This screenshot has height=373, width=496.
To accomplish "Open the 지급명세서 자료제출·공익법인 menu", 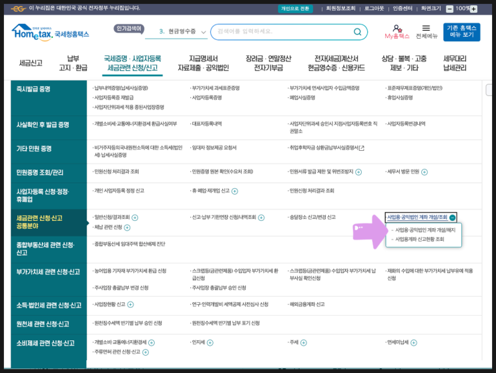I will pos(203,63).
